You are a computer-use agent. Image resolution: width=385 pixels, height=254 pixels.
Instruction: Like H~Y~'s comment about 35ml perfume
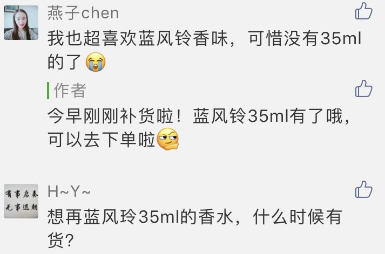coord(363,189)
